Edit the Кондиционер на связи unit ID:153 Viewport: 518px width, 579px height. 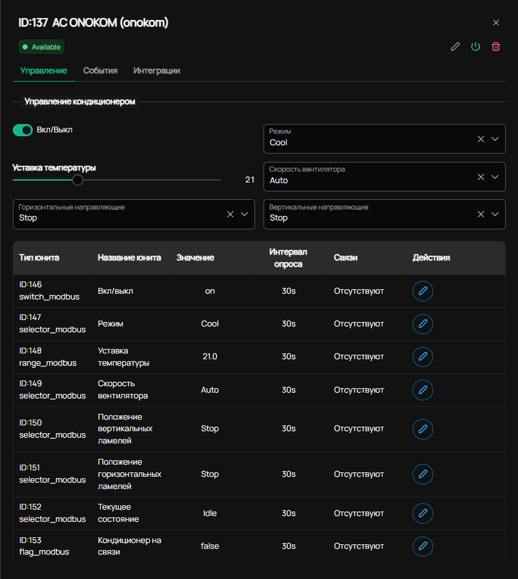click(423, 546)
